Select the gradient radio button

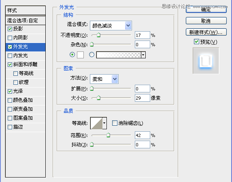(x=92, y=55)
